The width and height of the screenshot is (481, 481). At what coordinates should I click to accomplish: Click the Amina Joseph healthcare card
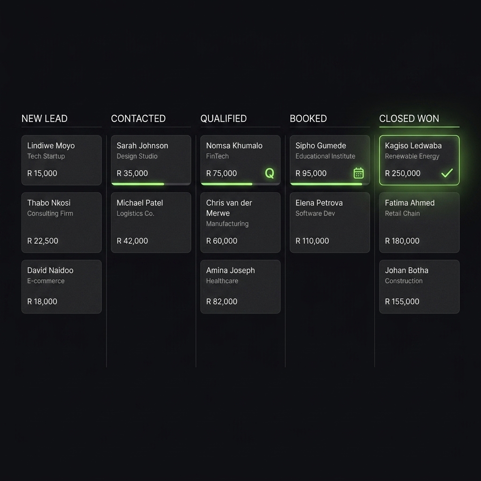pyautogui.click(x=240, y=287)
